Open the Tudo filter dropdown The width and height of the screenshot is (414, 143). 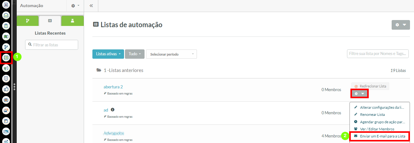pos(135,54)
